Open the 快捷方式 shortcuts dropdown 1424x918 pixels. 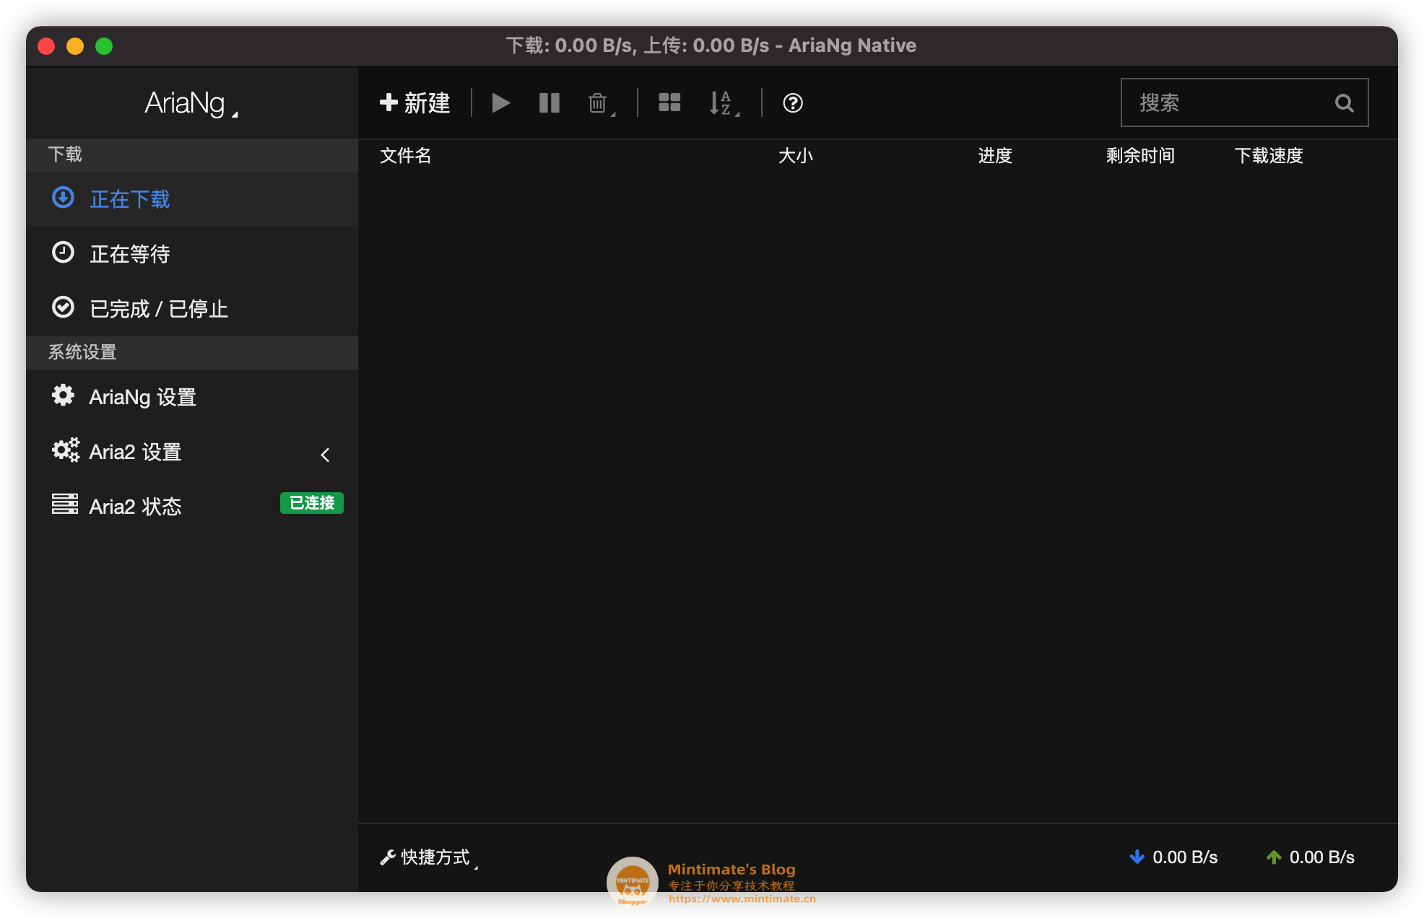(x=429, y=857)
